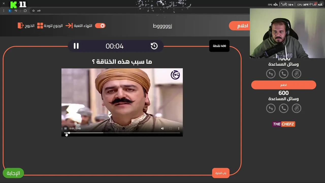
Task: Return to the board via الرجوع للوحة
Action: point(53,26)
